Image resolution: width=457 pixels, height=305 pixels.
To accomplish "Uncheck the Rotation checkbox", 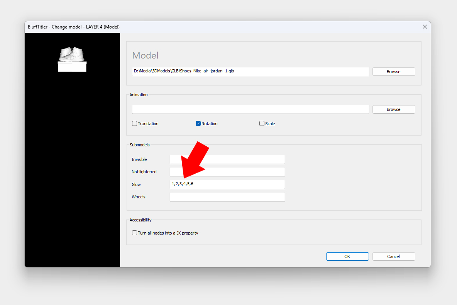I will pos(198,124).
